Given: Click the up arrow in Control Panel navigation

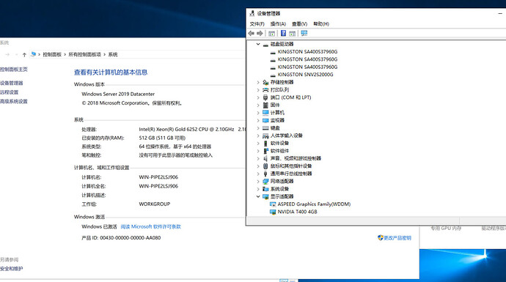Looking at the screenshot, I should pos(24,54).
